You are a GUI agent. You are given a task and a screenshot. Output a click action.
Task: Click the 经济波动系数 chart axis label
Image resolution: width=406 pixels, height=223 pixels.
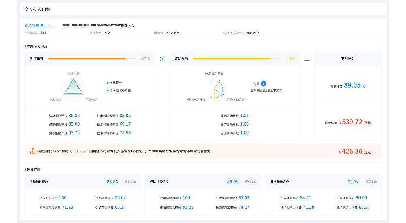click(x=236, y=100)
